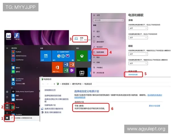Open Dolby Atmos Sound System app
Viewport: 171px width, 136px height.
tap(23, 92)
